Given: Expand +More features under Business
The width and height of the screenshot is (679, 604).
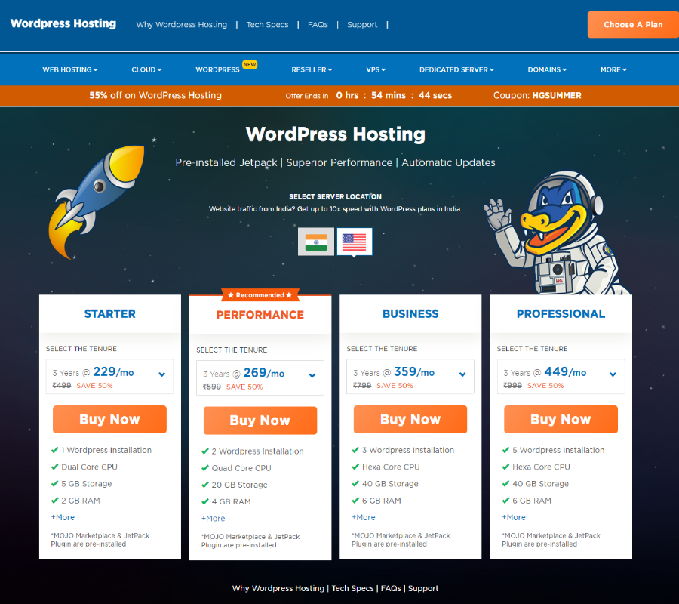Looking at the screenshot, I should pos(364,517).
